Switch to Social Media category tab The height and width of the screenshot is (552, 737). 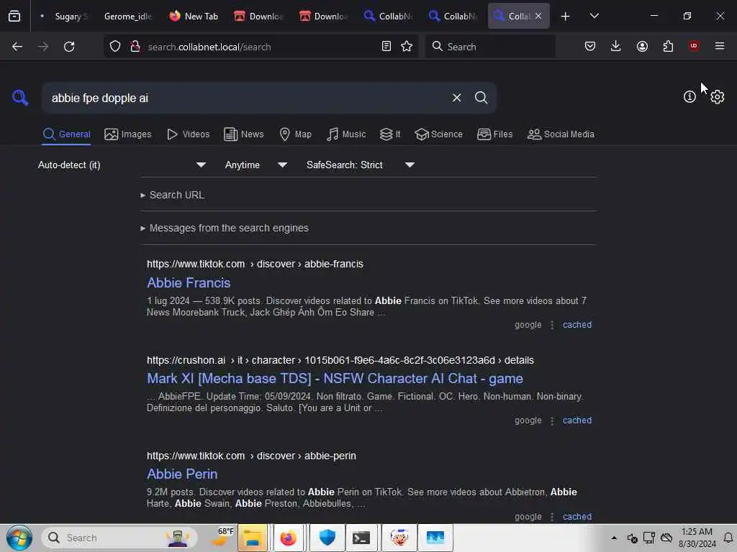point(561,134)
